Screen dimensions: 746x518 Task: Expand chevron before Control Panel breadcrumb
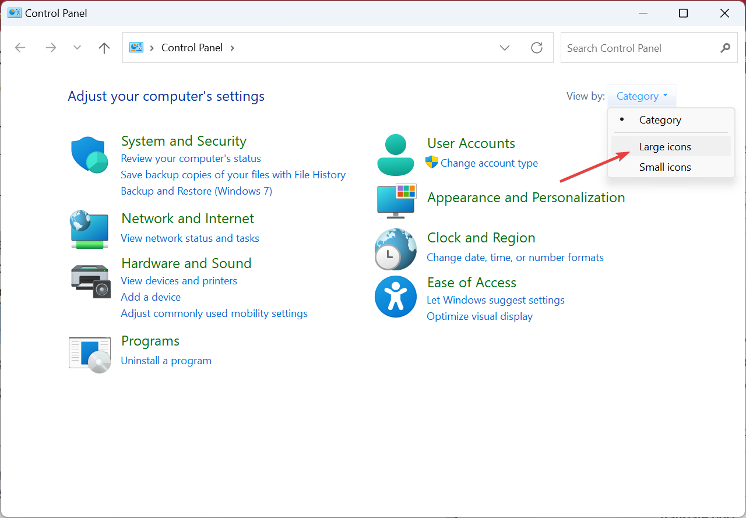point(152,48)
